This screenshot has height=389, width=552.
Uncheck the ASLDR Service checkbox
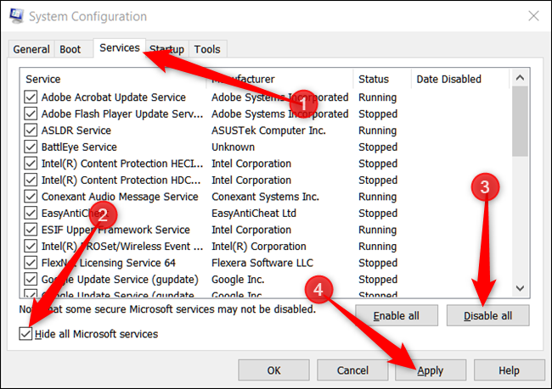coord(31,130)
